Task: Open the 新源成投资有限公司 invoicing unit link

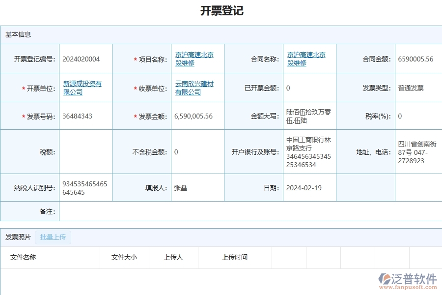Action: 82,88
